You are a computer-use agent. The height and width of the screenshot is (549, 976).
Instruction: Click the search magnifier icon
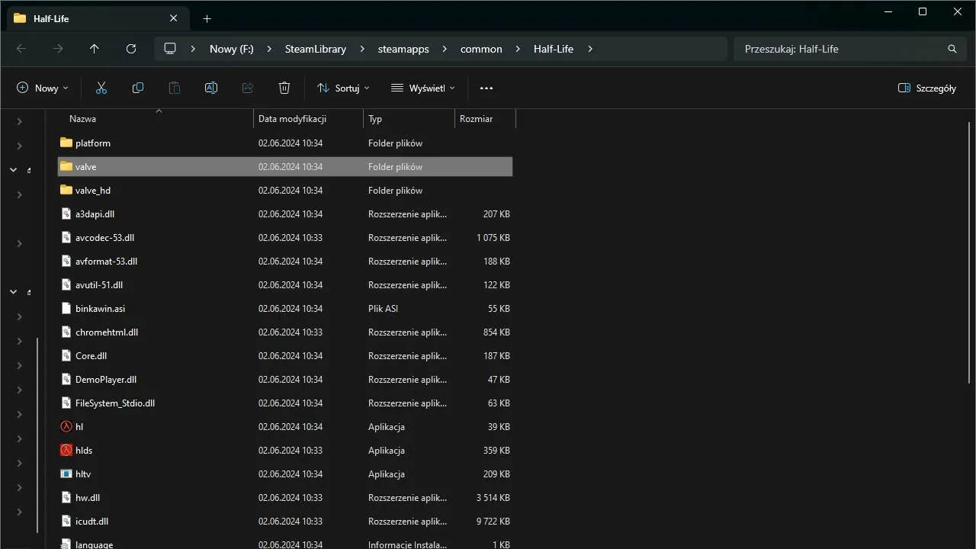(x=952, y=49)
